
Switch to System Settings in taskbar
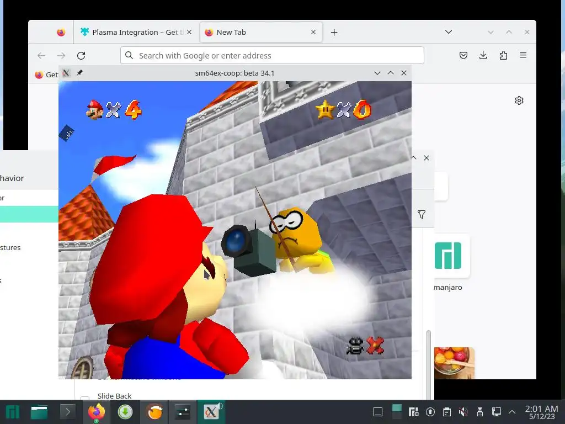tap(183, 412)
